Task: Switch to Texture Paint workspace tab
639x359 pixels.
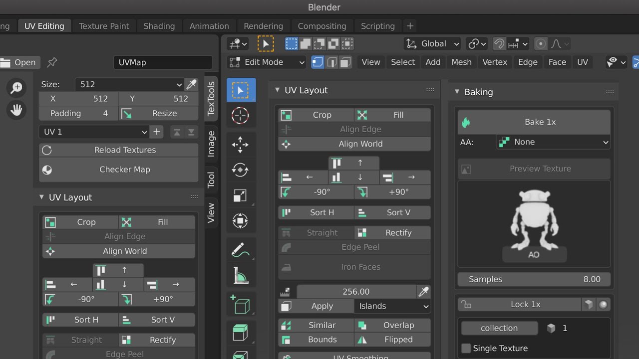Action: (x=104, y=26)
